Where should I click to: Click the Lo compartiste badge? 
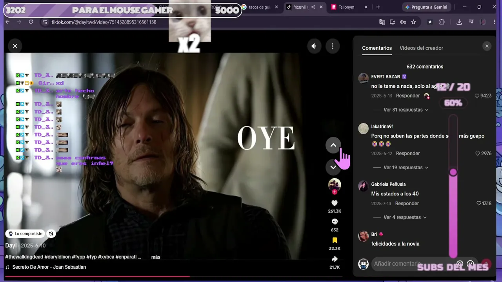coord(25,233)
